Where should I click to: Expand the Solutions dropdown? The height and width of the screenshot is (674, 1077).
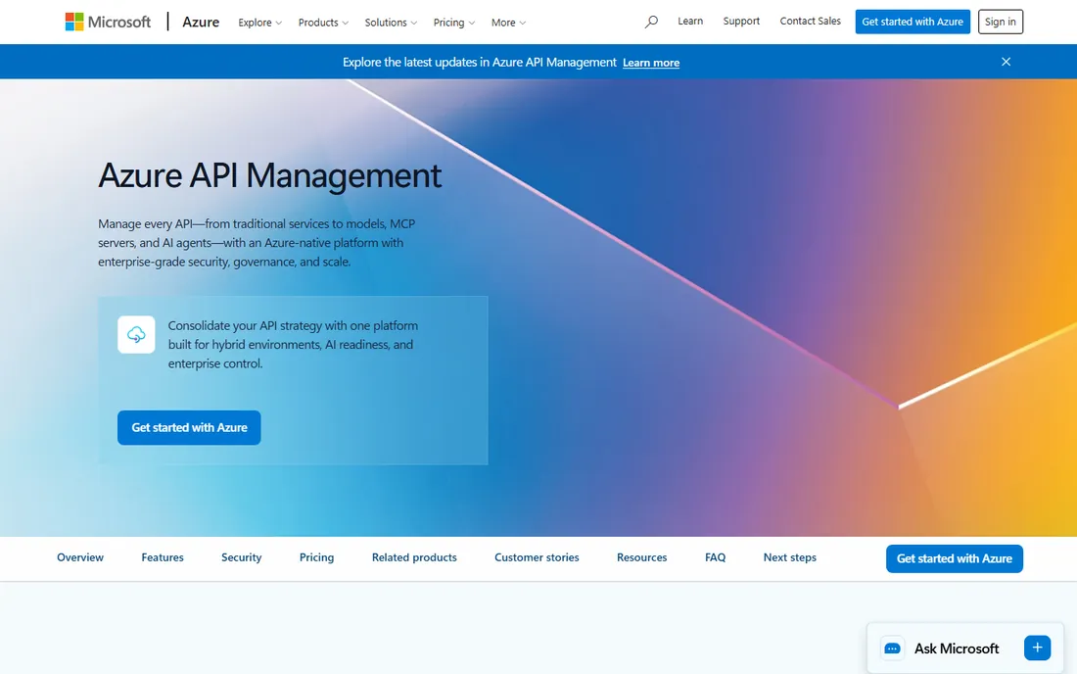coord(390,23)
